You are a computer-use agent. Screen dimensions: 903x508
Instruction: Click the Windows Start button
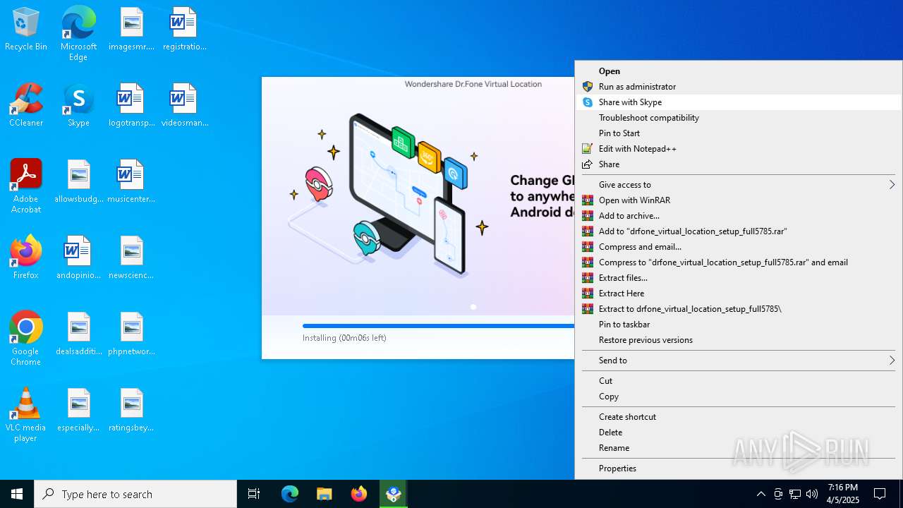pos(17,494)
